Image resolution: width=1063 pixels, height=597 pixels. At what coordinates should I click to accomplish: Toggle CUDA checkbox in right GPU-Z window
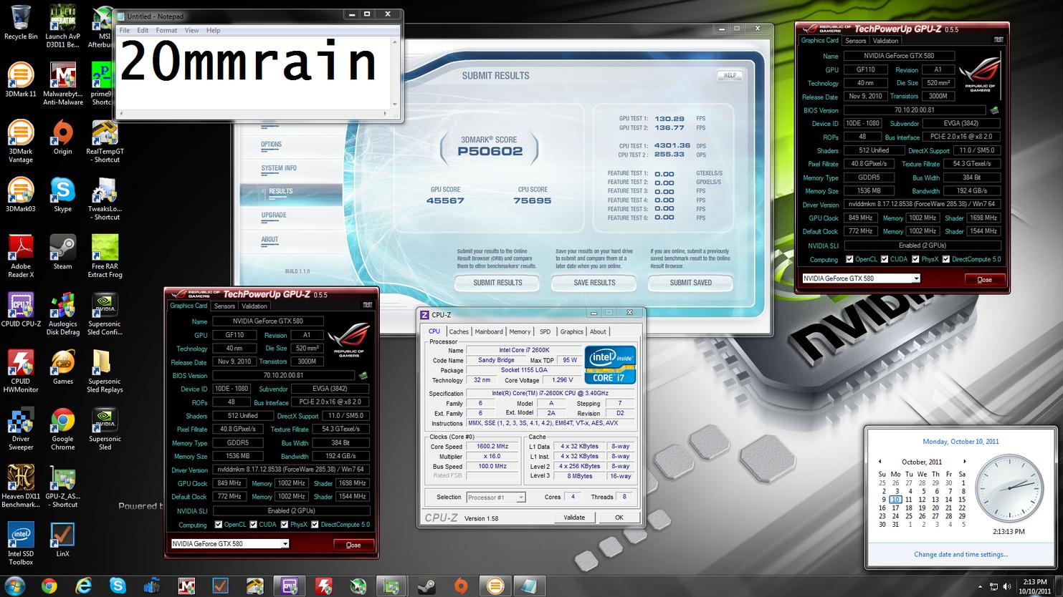[885, 259]
